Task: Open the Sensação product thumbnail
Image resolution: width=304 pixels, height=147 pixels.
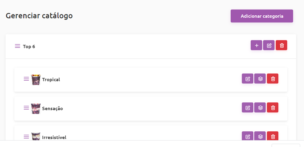Action: (36, 109)
